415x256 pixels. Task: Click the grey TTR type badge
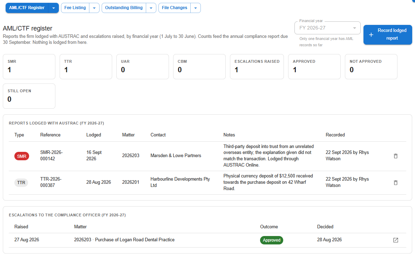21,183
